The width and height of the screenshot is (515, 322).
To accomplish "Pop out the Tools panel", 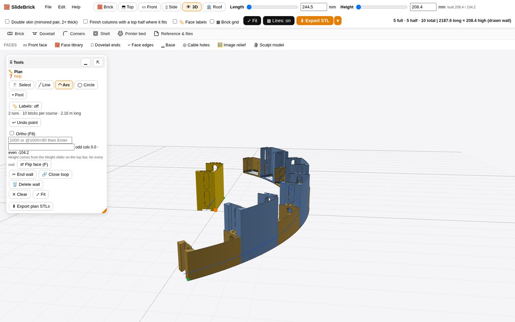I will point(98,62).
